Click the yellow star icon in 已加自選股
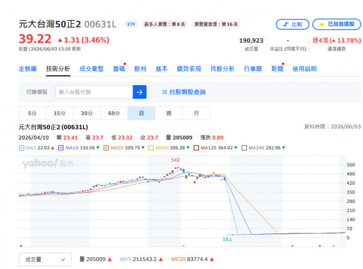Image resolution: width=363 pixels, height=269 pixels. point(322,24)
